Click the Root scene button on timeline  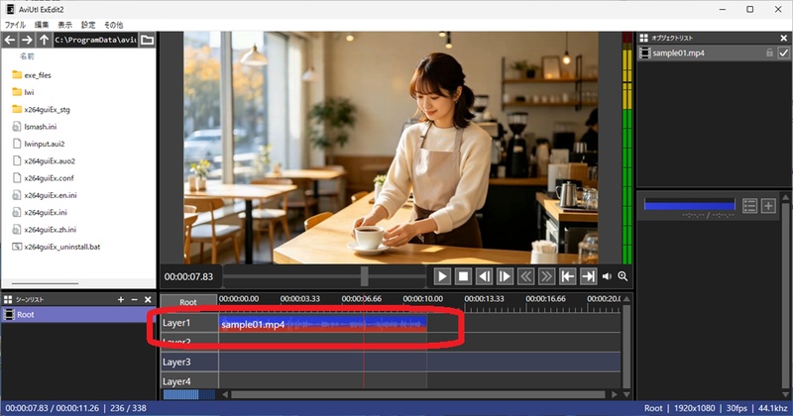(188, 302)
